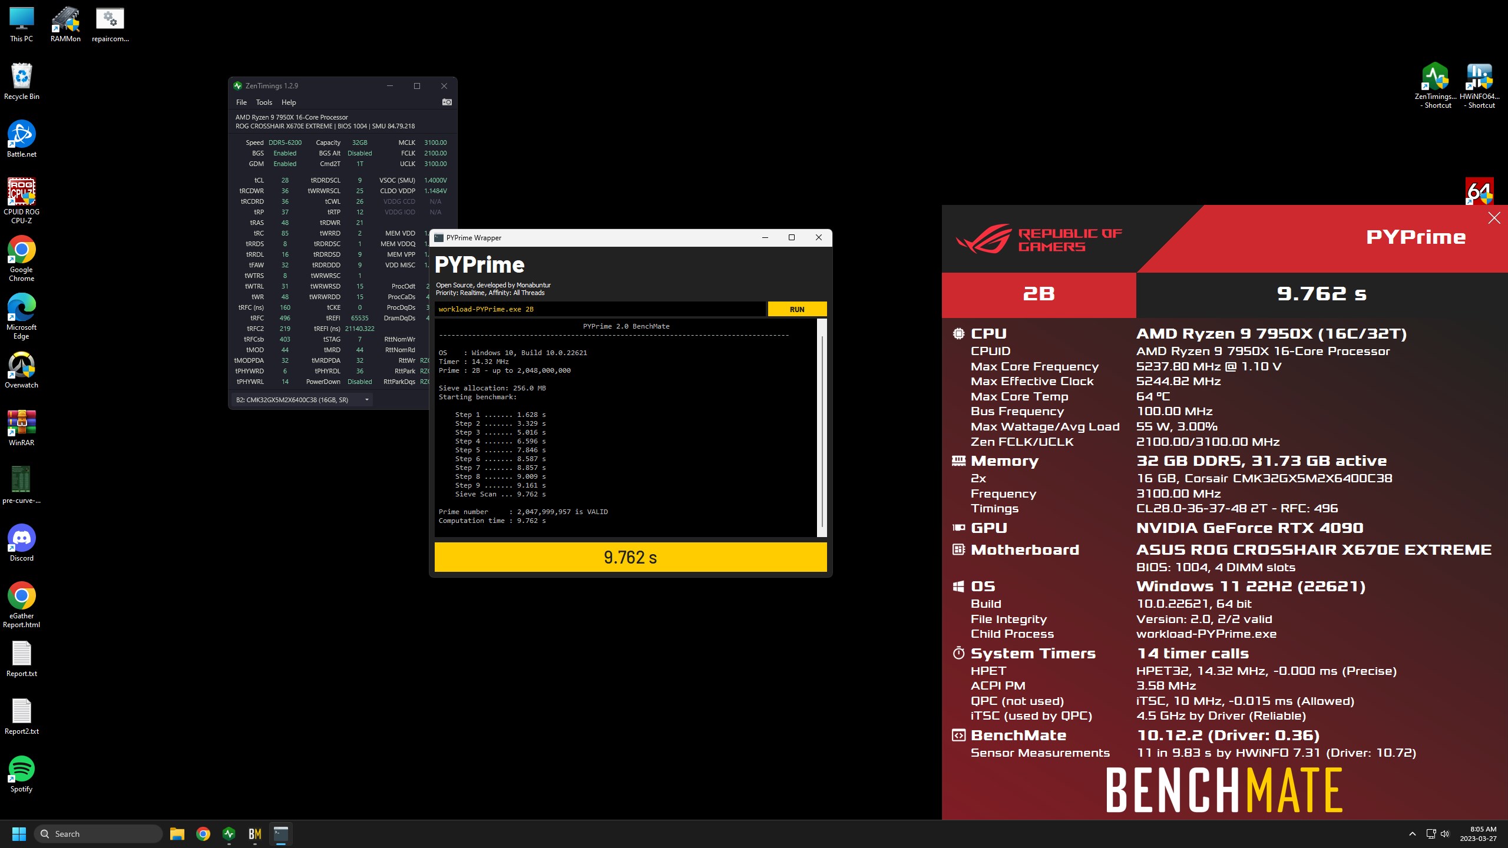Switch to BenchMate taskbar icon
Viewport: 1508px width, 848px height.
255,834
